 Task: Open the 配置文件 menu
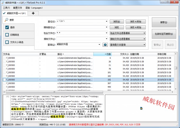(18, 8)
